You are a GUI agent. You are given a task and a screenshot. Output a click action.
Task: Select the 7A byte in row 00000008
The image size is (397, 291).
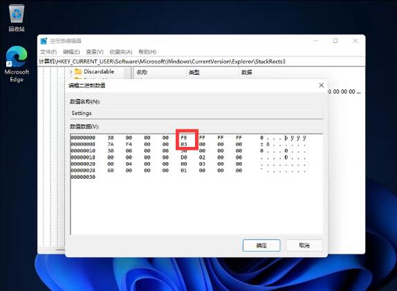click(111, 144)
